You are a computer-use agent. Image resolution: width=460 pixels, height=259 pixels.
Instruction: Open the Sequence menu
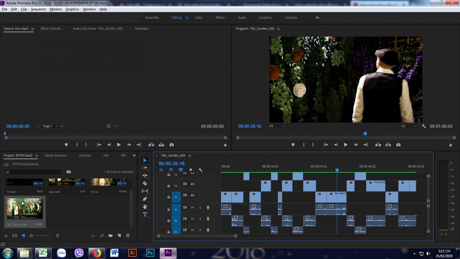(x=38, y=9)
